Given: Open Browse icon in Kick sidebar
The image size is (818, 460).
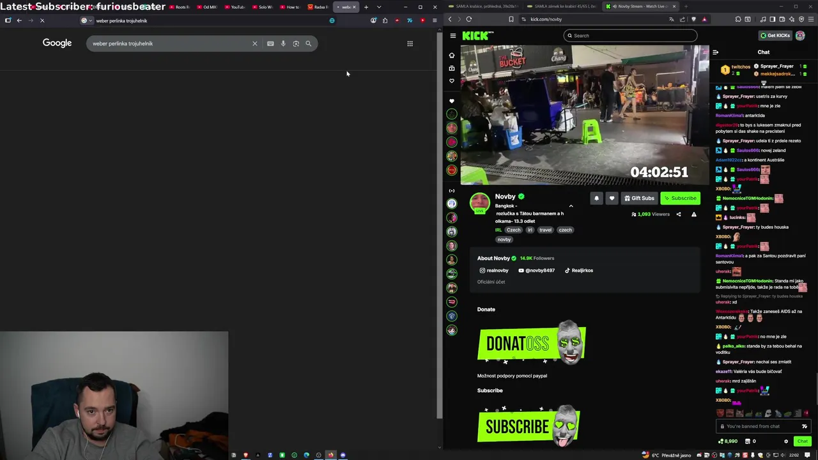Looking at the screenshot, I should pos(452,68).
